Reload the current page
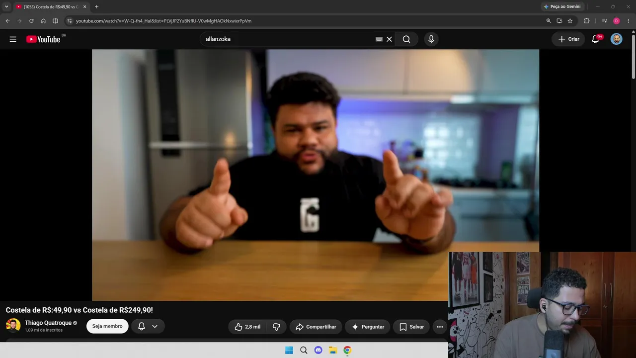This screenshot has width=636, height=358. click(x=31, y=21)
